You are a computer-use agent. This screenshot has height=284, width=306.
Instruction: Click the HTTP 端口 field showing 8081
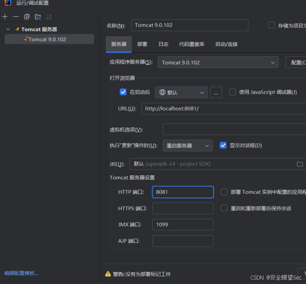[x=183, y=192]
